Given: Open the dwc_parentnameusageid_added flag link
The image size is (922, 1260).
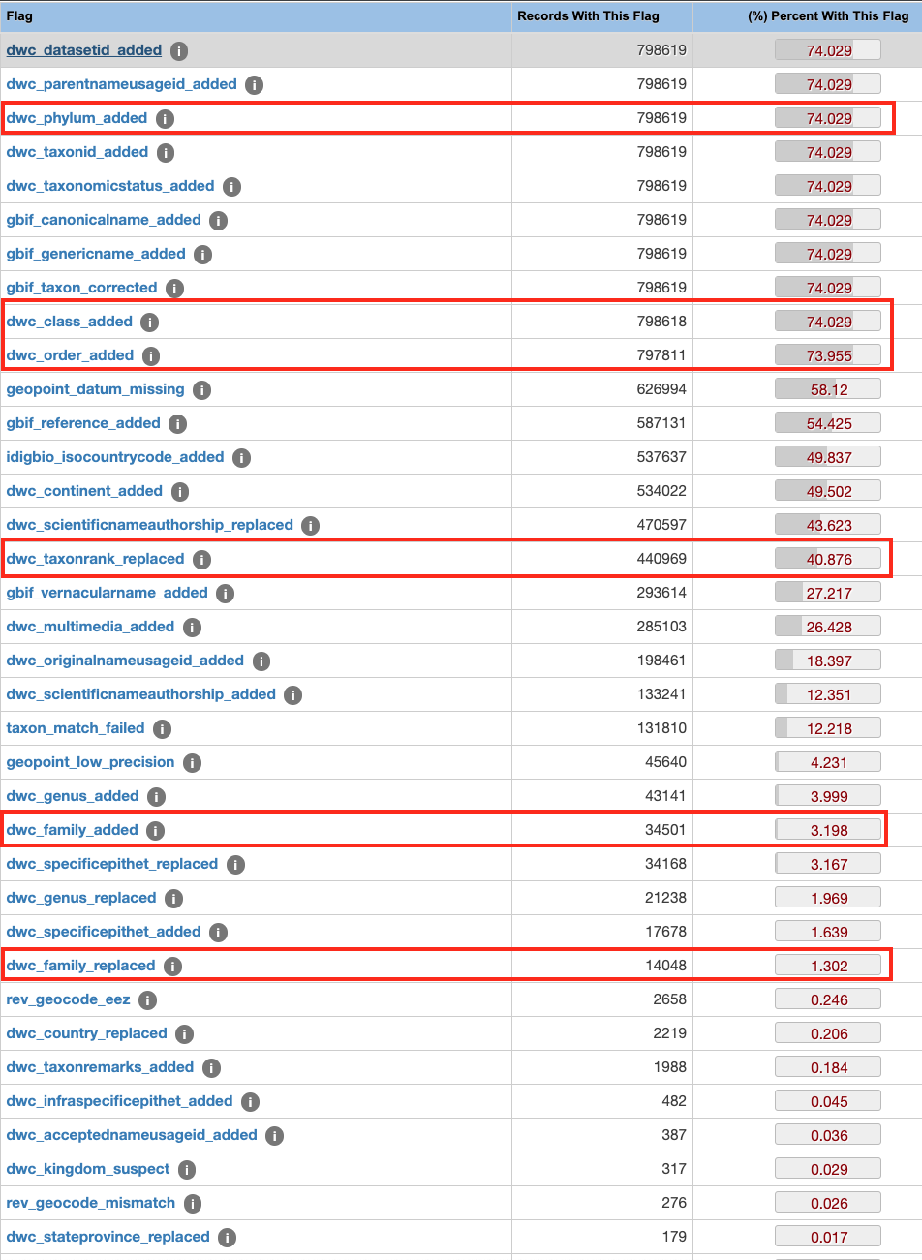Looking at the screenshot, I should (121, 84).
